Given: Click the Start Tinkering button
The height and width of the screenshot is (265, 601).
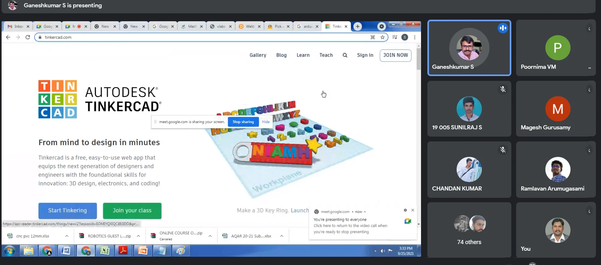Looking at the screenshot, I should click(x=67, y=211).
